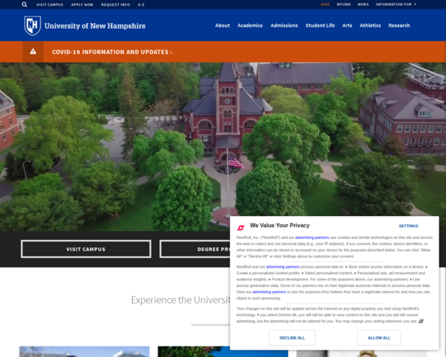Click the Apply Now link
The width and height of the screenshot is (446, 357).
point(82,5)
